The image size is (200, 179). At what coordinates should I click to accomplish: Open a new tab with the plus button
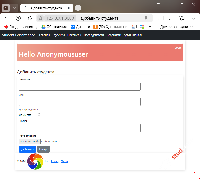point(78,8)
